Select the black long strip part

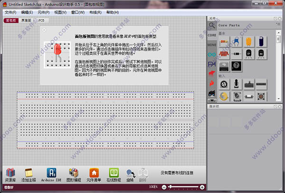point(261,84)
